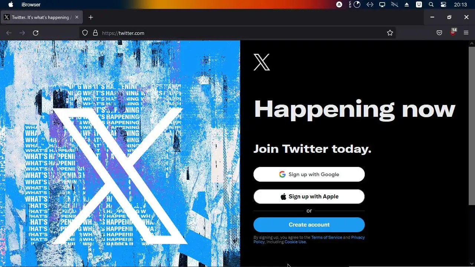Viewport: 475px width, 267px height.
Task: Click the reload page icon
Action: [36, 33]
